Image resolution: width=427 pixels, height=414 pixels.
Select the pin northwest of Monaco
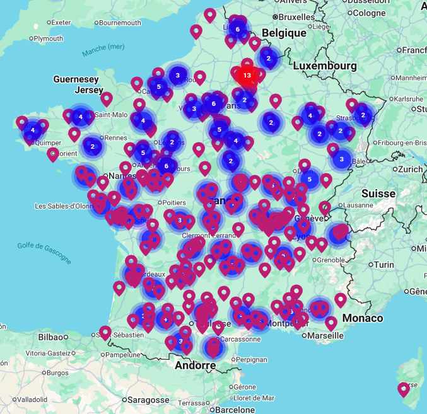[341, 300]
